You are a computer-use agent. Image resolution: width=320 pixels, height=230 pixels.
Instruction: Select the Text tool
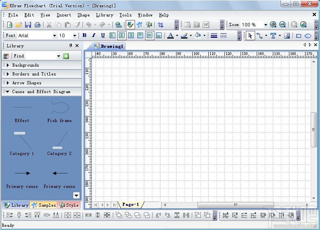pos(273,36)
